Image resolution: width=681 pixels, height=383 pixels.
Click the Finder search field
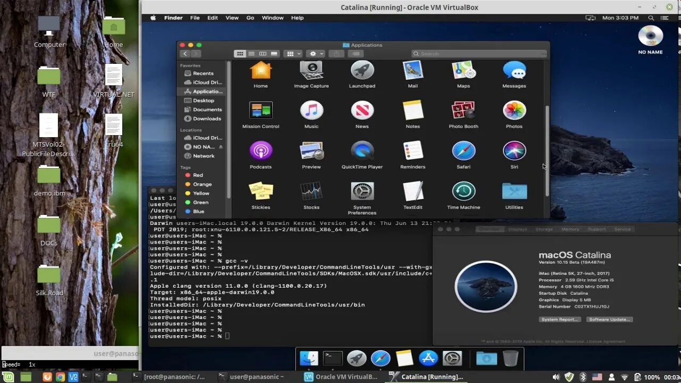coord(479,54)
